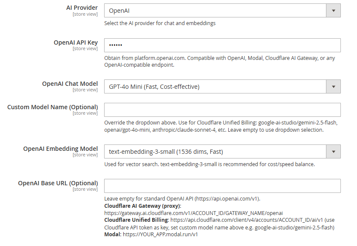This screenshot has height=246, width=357.
Task: Expand the OpenAI Chat Model dropdown arrow
Action: (333, 87)
